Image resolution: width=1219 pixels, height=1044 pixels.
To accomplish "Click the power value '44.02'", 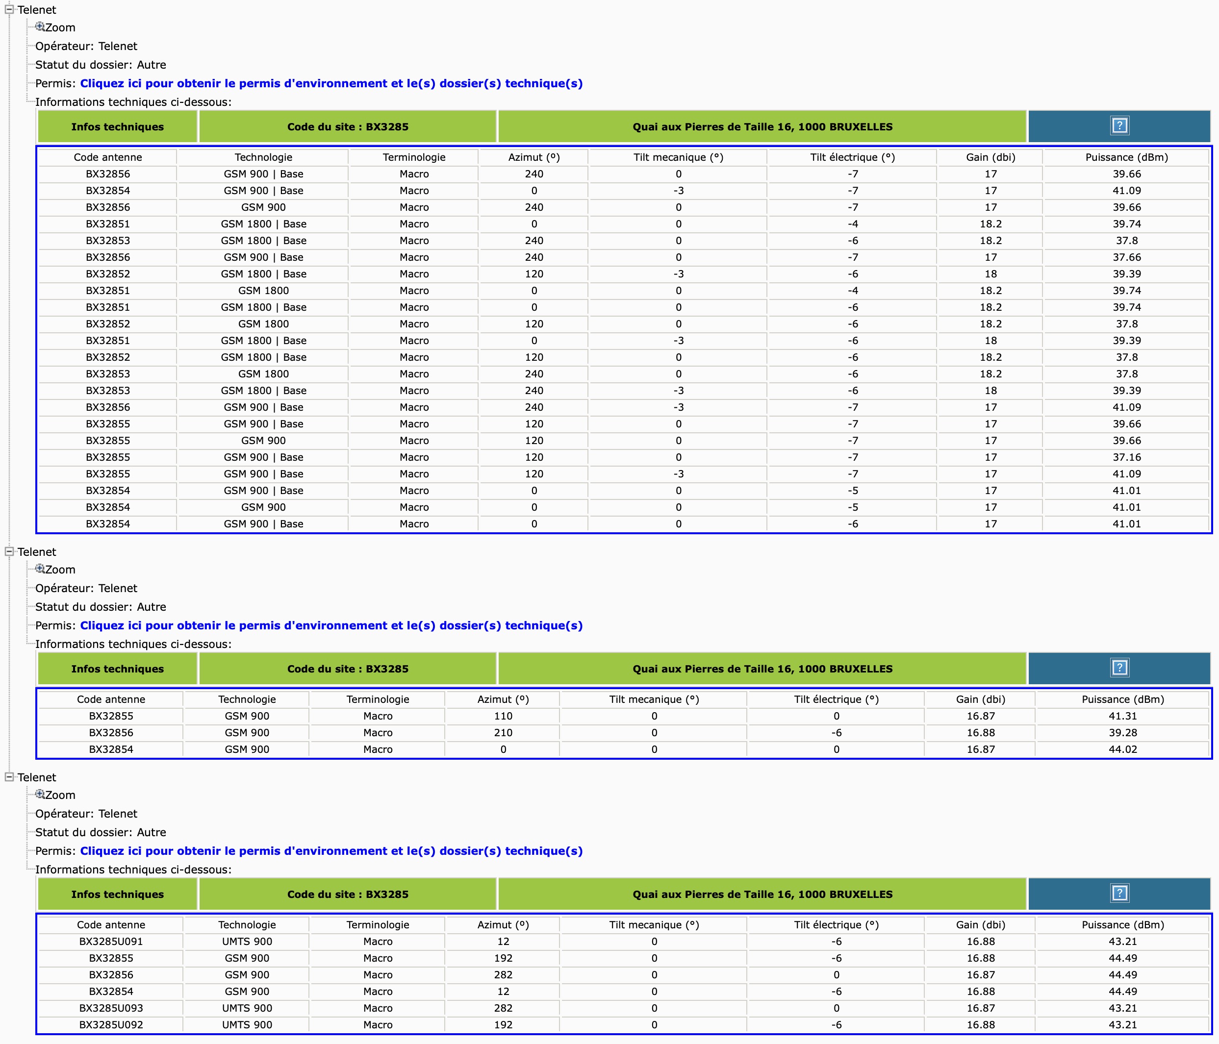I will click(x=1122, y=749).
